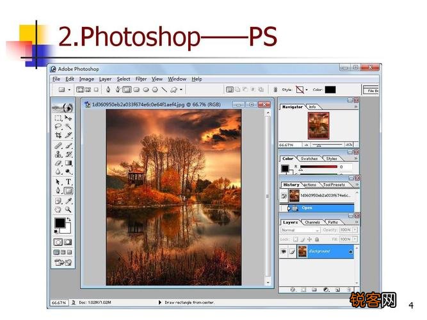This screenshot has width=427, height=320.
Task: Select the Type tool
Action: coord(68,182)
